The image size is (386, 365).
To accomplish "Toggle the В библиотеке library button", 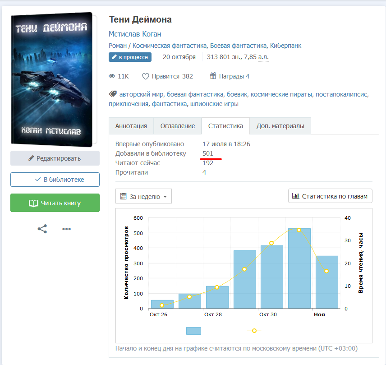I will coord(55,180).
